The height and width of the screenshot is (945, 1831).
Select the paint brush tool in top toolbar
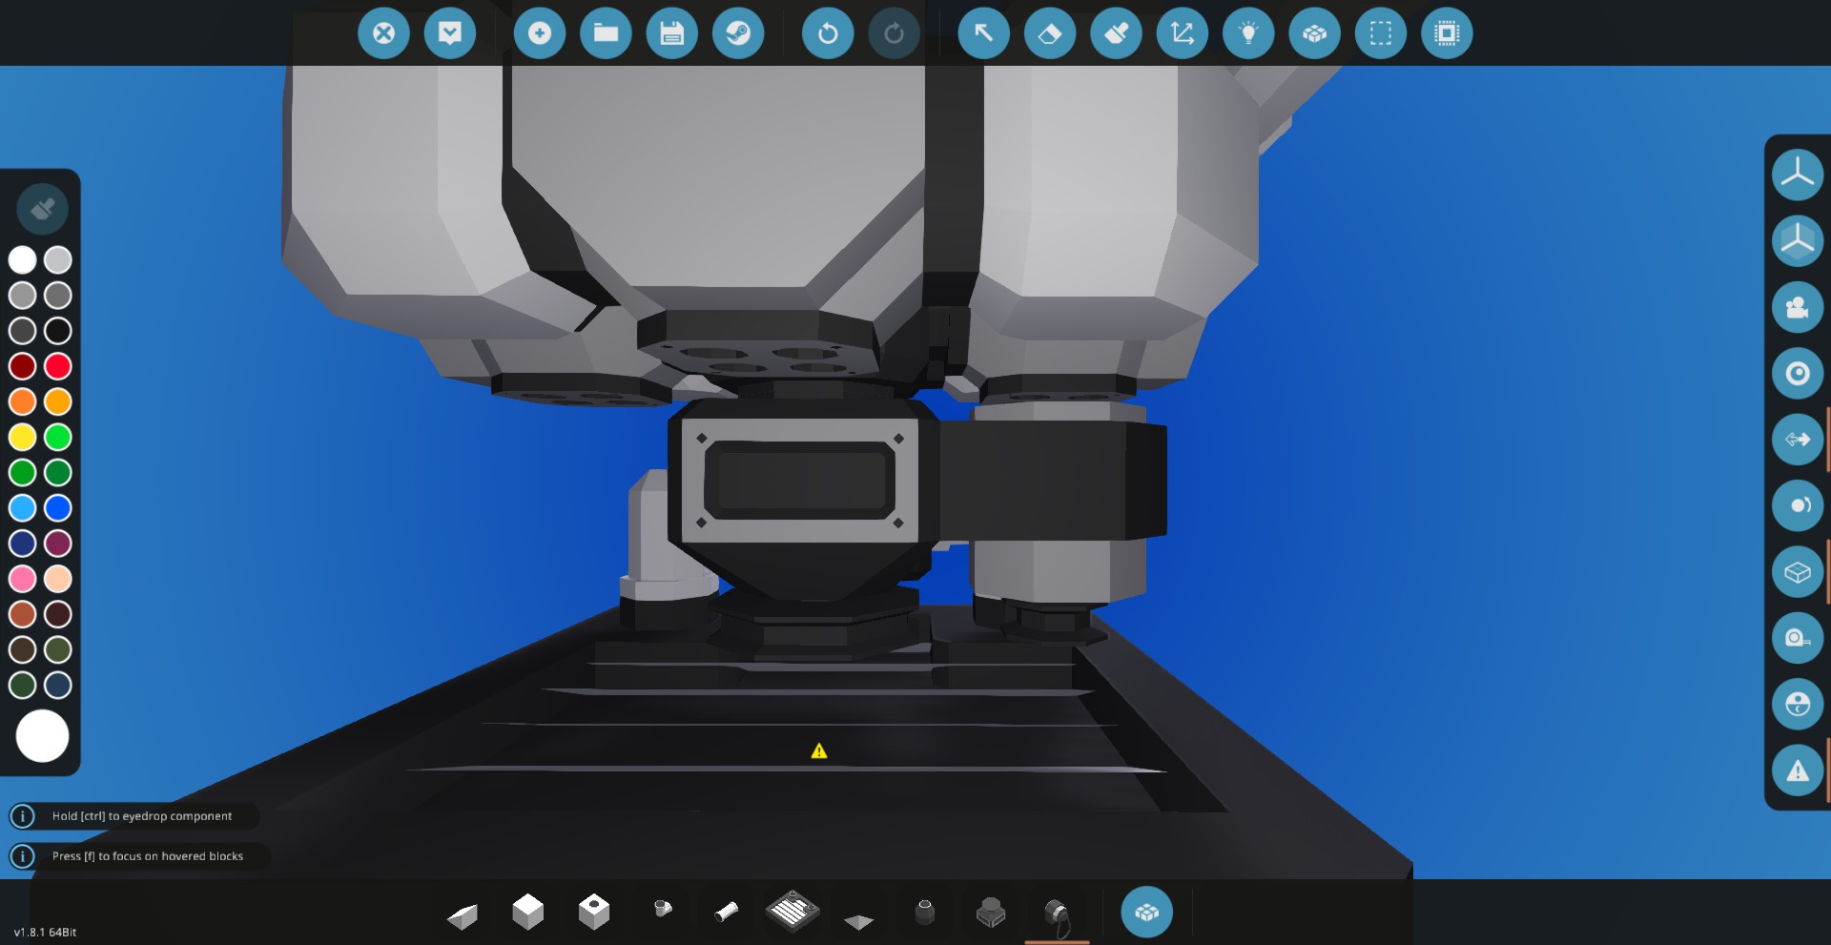[1116, 33]
